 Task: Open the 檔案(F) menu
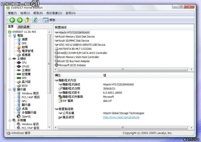tap(12, 13)
